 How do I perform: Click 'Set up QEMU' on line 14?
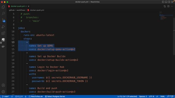coord(45,46)
